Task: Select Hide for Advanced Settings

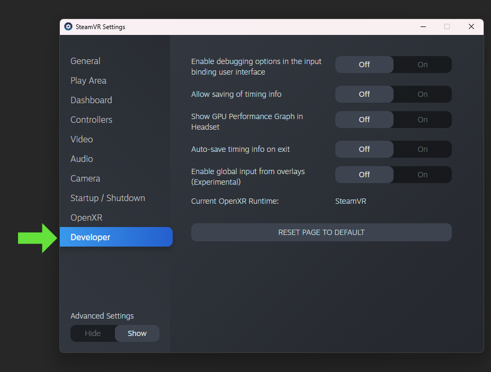Action: point(93,333)
